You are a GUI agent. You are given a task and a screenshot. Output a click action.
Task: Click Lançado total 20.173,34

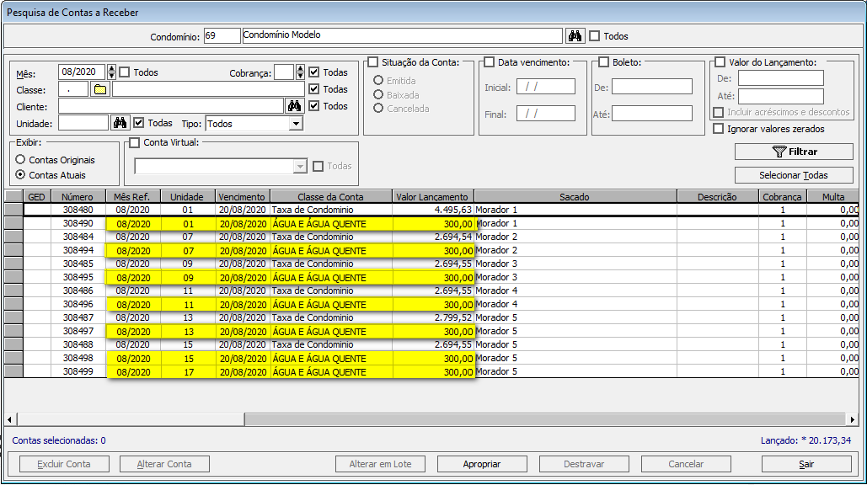click(805, 440)
